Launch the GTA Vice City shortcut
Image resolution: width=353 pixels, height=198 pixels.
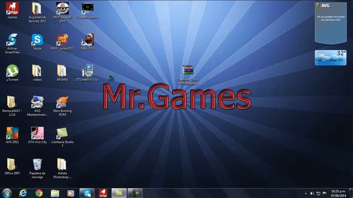coord(37,135)
